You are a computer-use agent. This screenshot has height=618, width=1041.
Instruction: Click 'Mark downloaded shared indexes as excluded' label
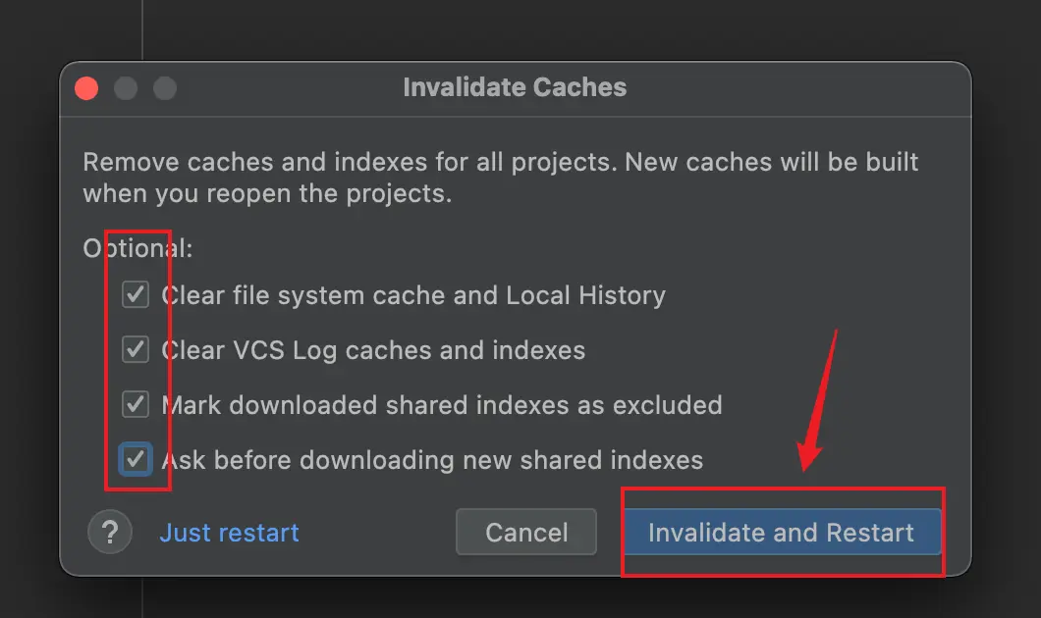click(442, 405)
